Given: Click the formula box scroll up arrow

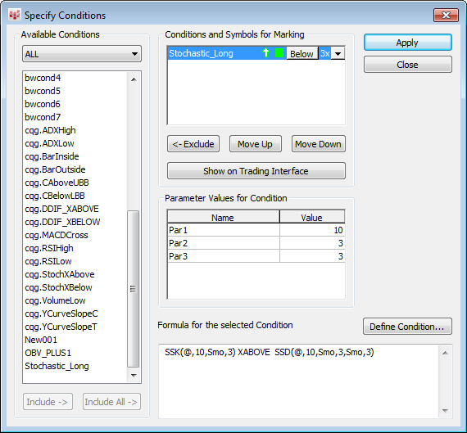Looking at the screenshot, I should coord(445,353).
